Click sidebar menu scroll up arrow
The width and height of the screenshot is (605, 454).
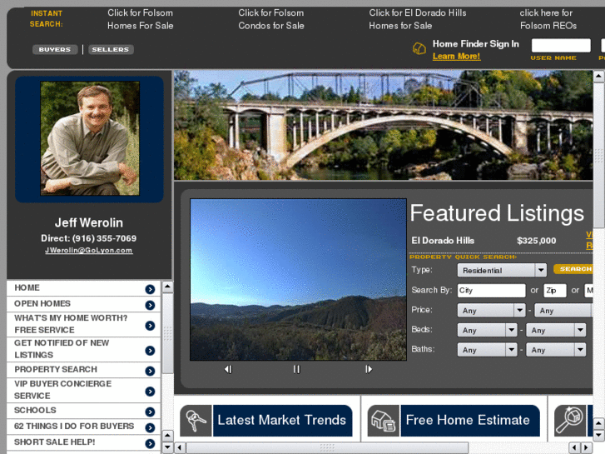(x=167, y=287)
